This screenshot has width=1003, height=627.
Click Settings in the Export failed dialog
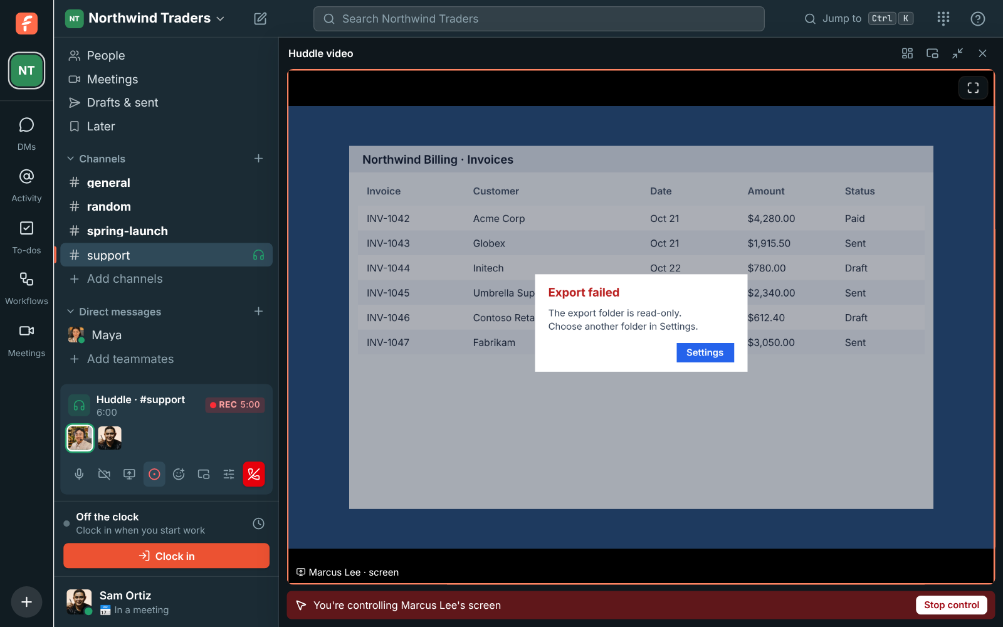coord(705,352)
